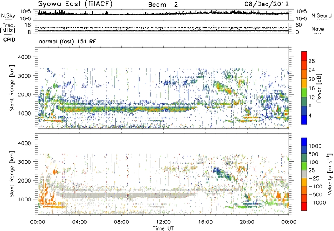Click the 'N.Search' legend label
The height and width of the screenshot is (231, 334).
(x=322, y=15)
